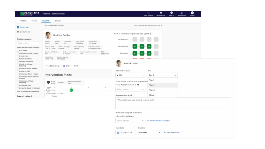265x149 pixels.
Task: Check the Challenge: Tech/Internet Access checkbox
Action: click(x=18, y=77)
